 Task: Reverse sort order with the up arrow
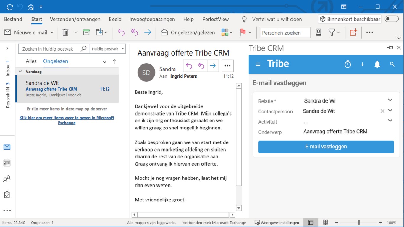(114, 61)
